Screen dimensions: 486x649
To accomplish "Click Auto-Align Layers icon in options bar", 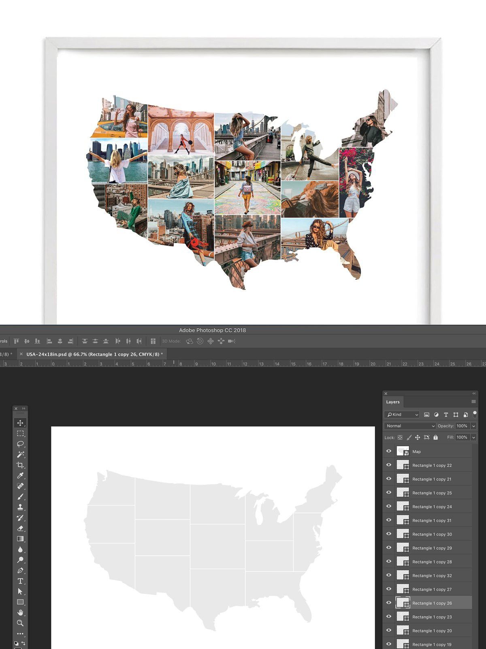I will pos(153,341).
